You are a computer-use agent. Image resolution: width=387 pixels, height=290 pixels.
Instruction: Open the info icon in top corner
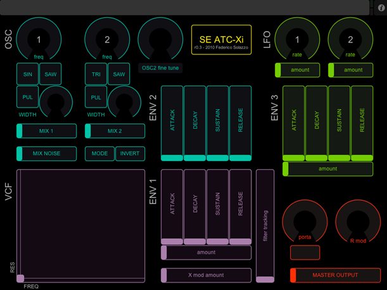pos(381,8)
